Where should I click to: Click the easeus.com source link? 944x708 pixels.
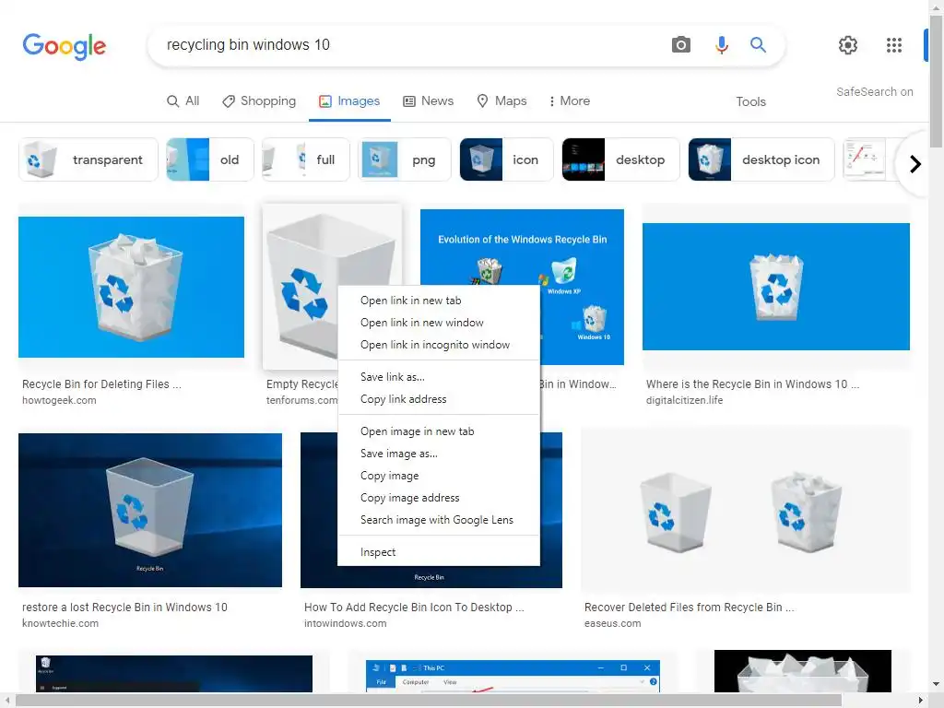[x=612, y=624]
